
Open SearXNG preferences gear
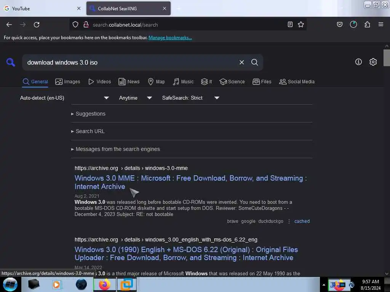(x=373, y=62)
